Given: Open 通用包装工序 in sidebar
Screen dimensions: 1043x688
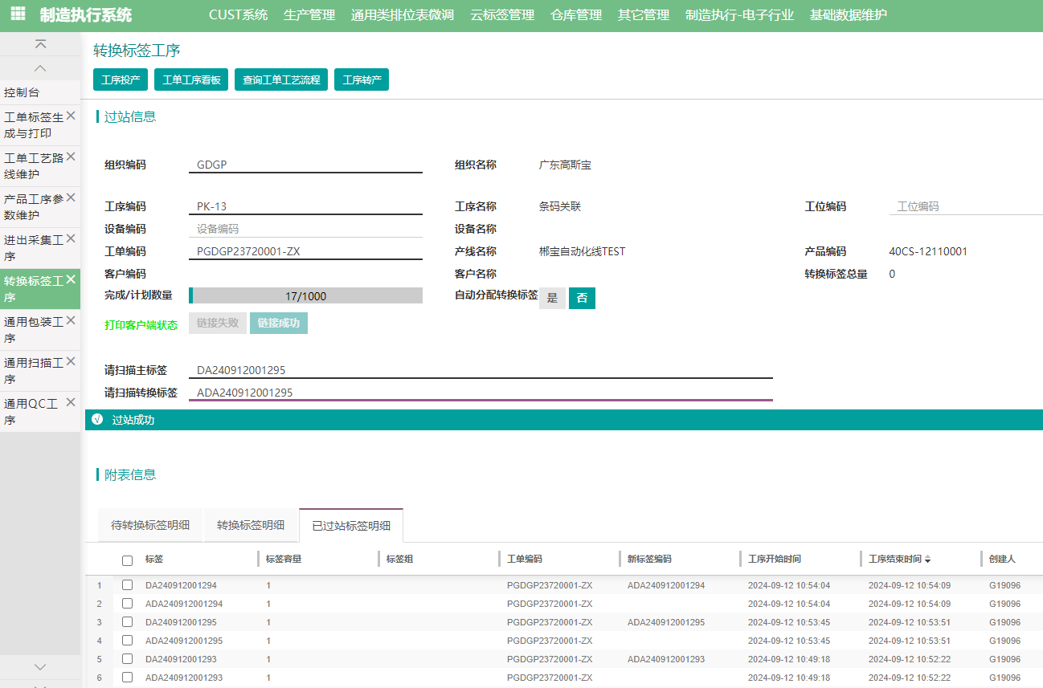Looking at the screenshot, I should tap(33, 330).
